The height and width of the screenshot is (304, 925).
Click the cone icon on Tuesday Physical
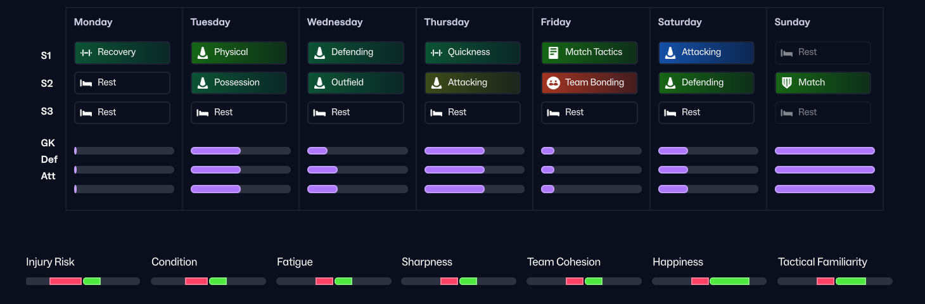pyautogui.click(x=203, y=53)
